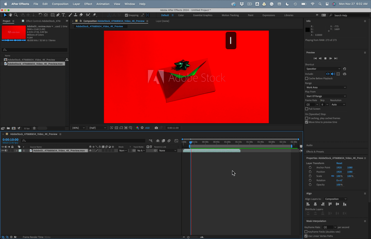This screenshot has height=239, width=371.
Task: Enable Keyframe Fields doubles rate checkbox
Action: pos(306,232)
